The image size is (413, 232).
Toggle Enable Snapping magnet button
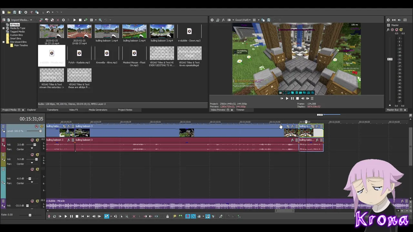188,217
